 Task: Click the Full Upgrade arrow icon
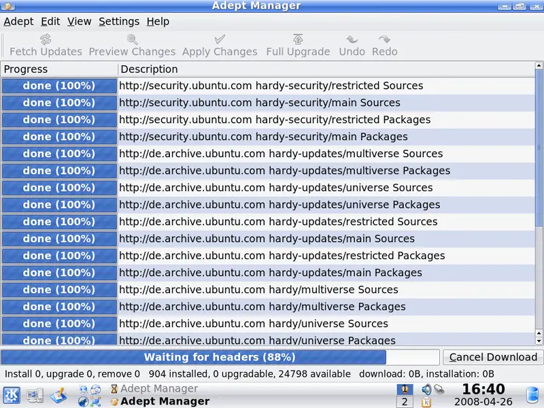(298, 39)
